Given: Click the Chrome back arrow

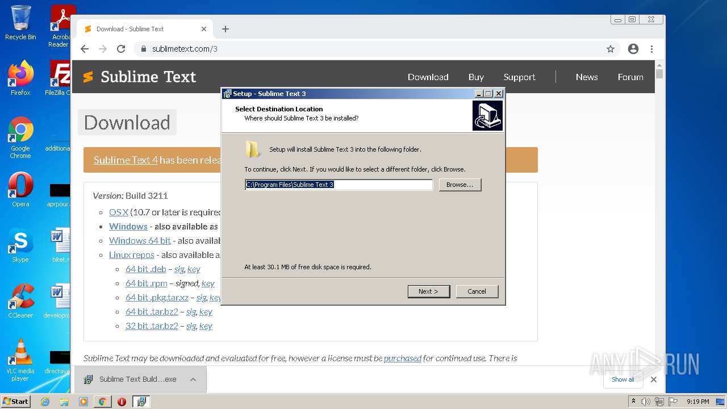Looking at the screenshot, I should (85, 49).
